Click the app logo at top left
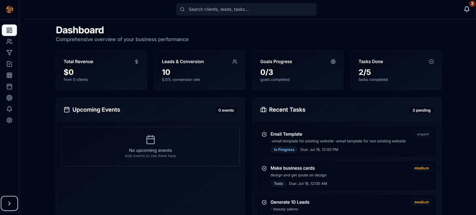Screen dimensions: 476x215 point(10,9)
